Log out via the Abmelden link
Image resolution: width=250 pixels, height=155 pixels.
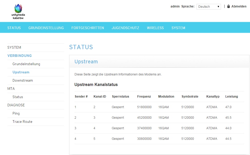239,6
